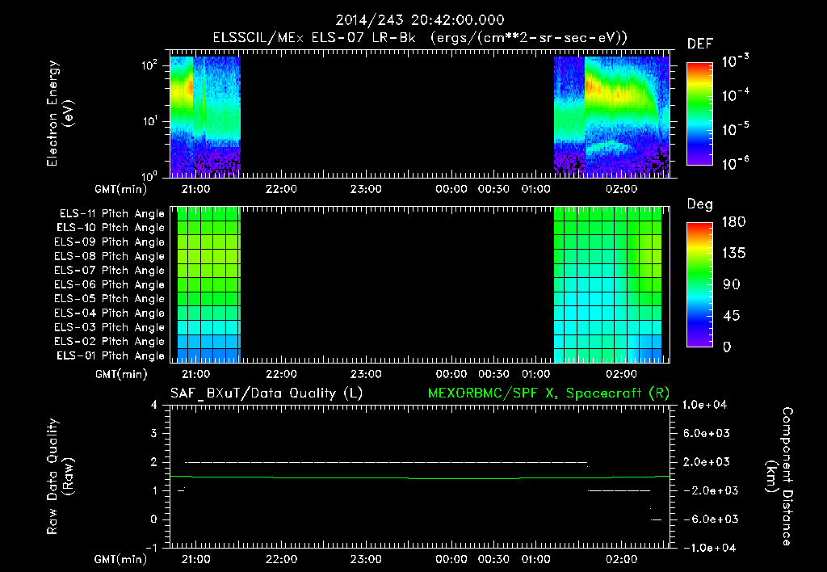Image resolution: width=827 pixels, height=572 pixels.
Task: Click the early spectrogram data block near 21:00
Action: tap(205, 116)
